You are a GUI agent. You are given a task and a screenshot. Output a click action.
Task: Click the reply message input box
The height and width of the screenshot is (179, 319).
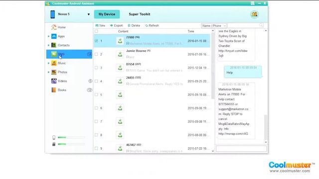(241, 149)
